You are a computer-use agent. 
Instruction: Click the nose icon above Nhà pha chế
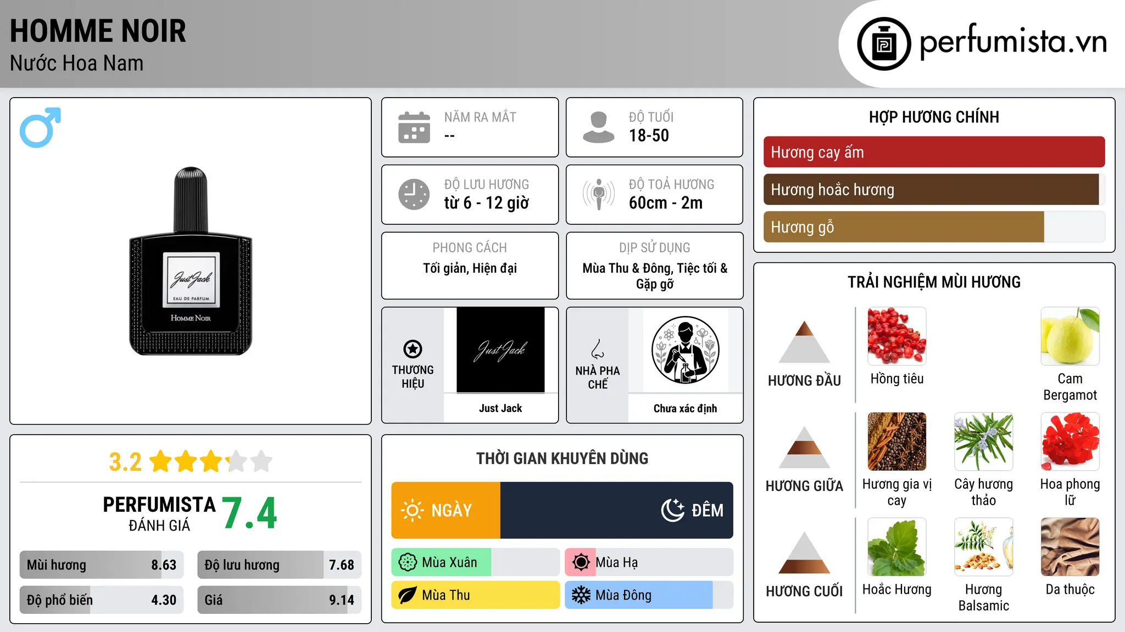coord(598,349)
